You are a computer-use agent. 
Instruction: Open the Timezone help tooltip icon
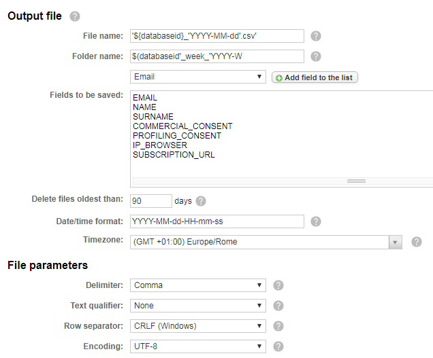point(417,242)
